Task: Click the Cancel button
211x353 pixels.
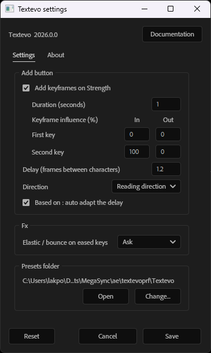Action: coord(108,336)
